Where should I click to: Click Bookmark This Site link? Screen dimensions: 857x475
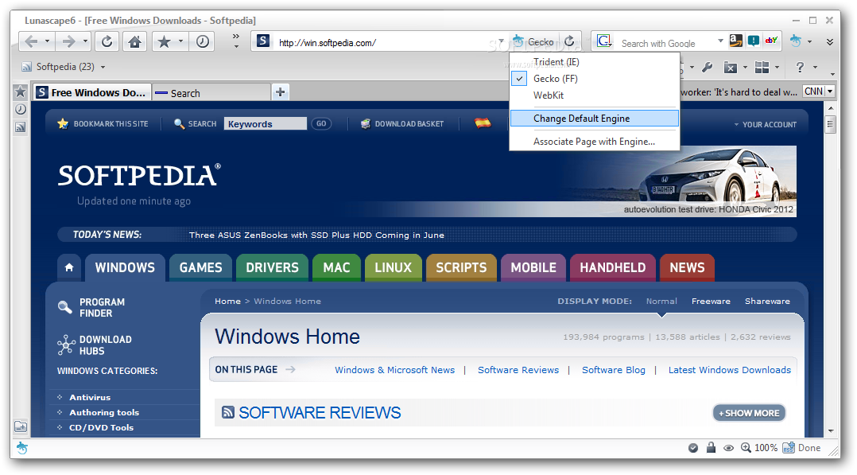tap(103, 123)
